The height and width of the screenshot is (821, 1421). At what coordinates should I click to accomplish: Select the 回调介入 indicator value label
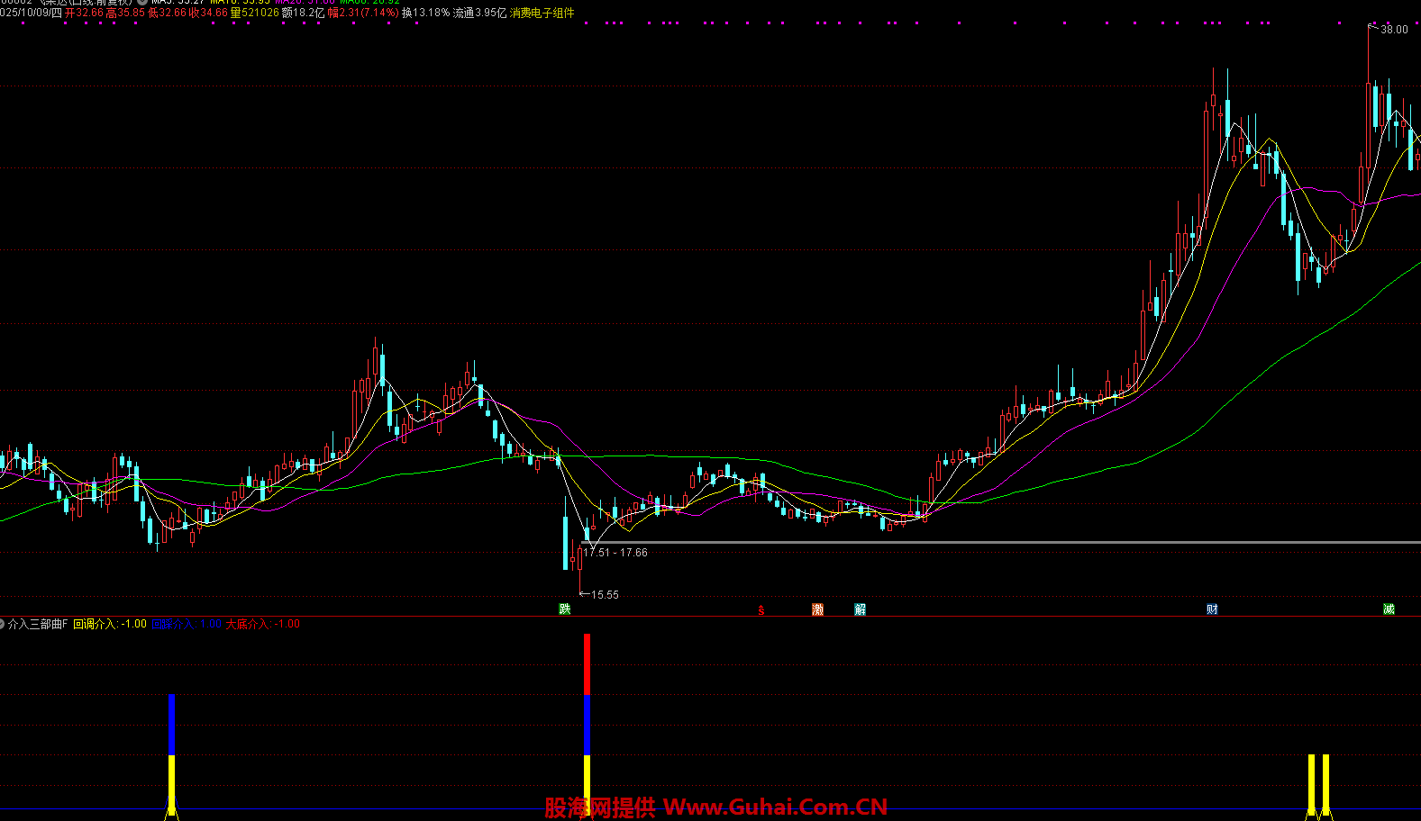pos(109,624)
